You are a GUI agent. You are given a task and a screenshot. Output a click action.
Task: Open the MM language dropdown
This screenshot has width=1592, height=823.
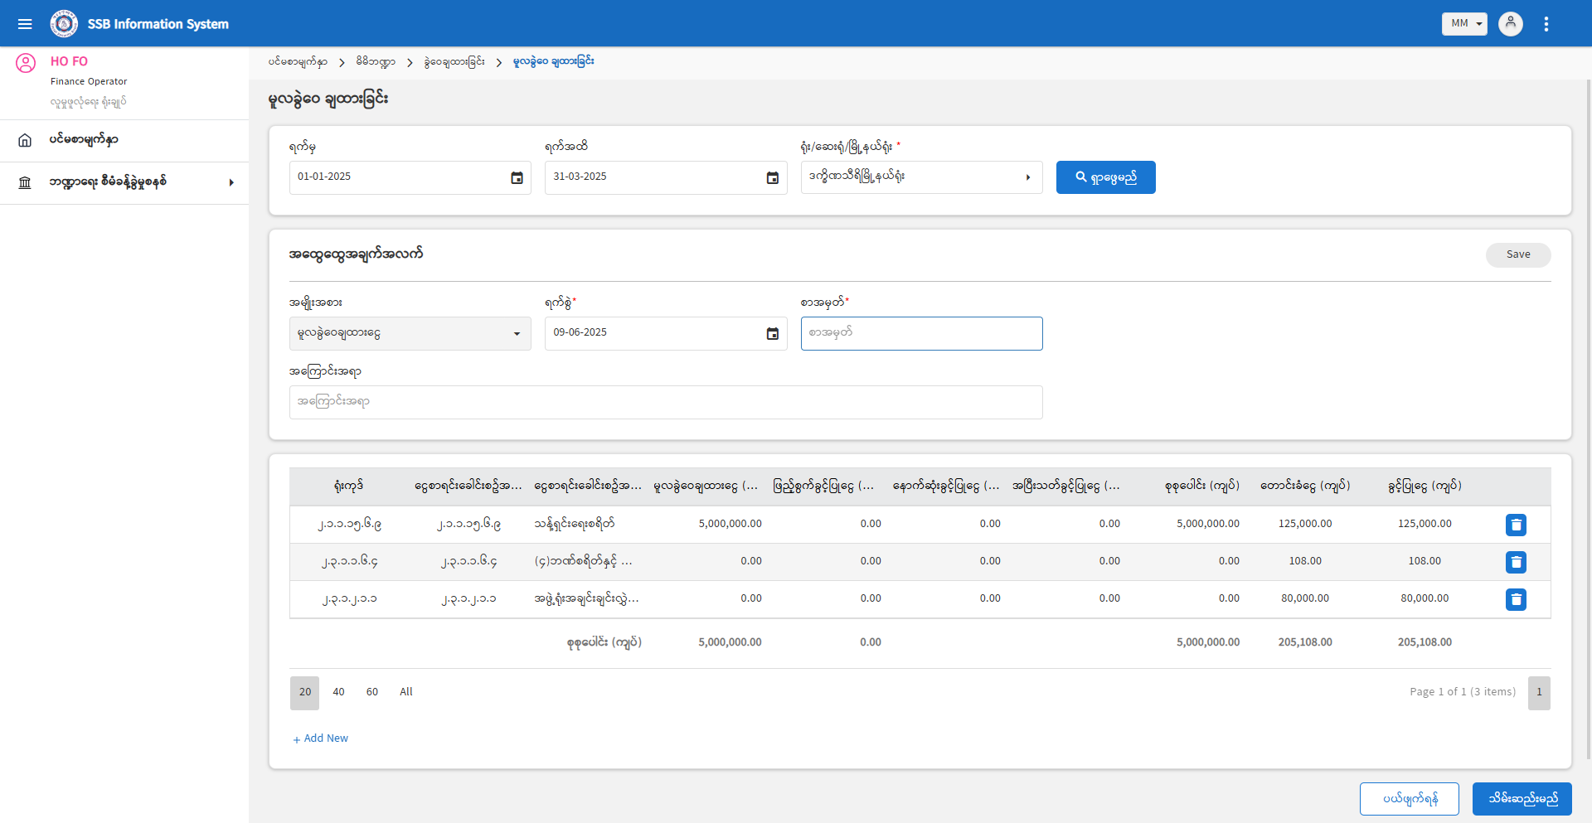tap(1463, 24)
